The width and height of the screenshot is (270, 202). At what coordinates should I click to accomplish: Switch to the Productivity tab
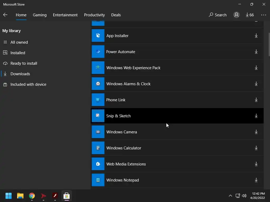pyautogui.click(x=94, y=15)
